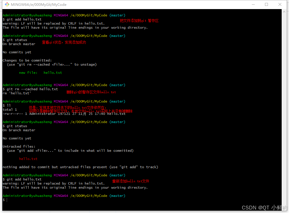The image size is (289, 213).
Task: Click the window title 'MINGW64:/e/000MyGit/MyCode'
Action: tap(39, 5)
